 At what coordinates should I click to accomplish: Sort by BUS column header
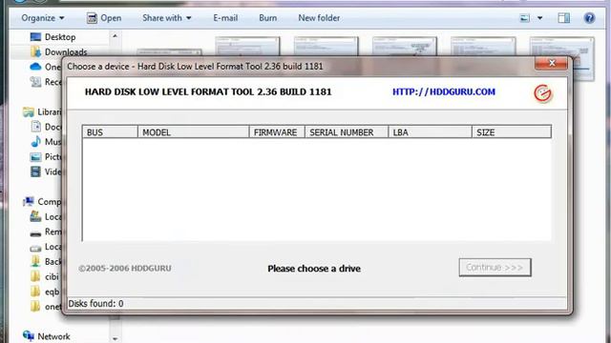(110, 132)
